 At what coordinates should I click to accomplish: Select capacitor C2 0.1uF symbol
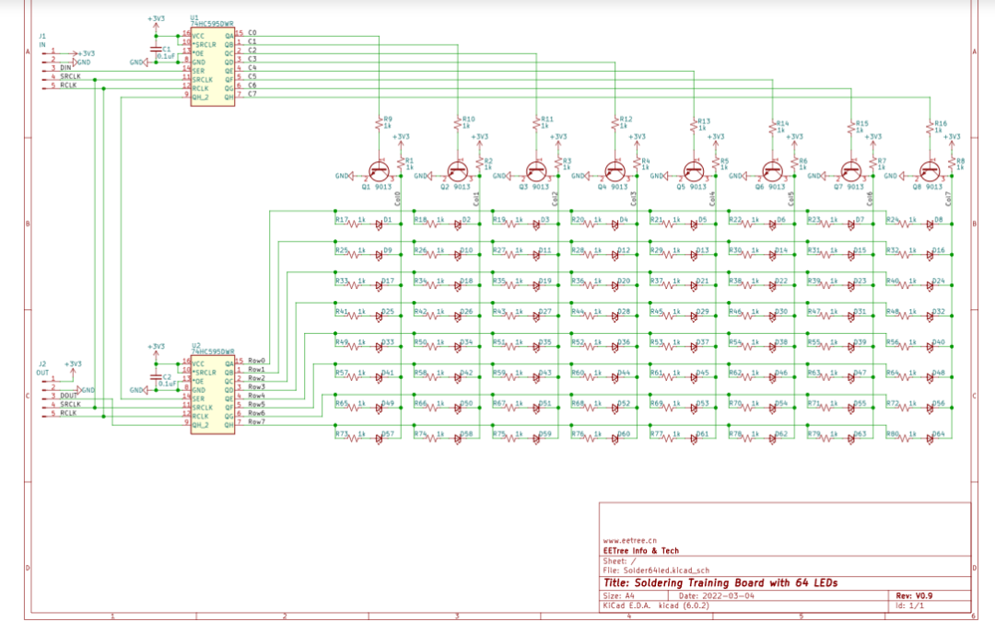156,378
